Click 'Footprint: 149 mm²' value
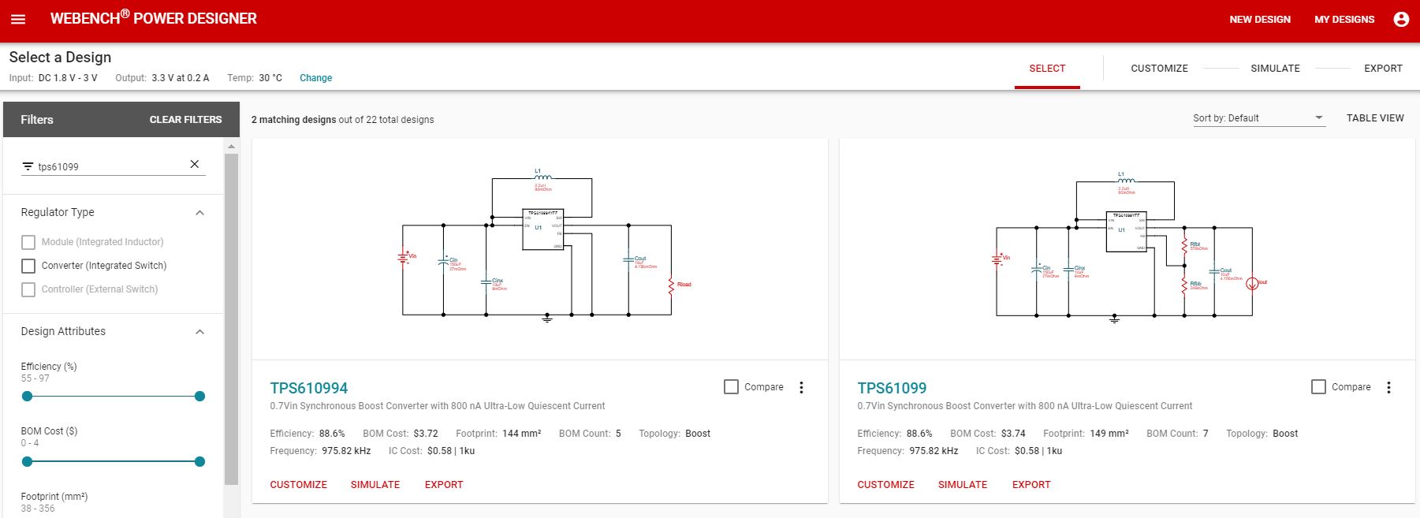Image resolution: width=1420 pixels, height=518 pixels. tap(1086, 434)
